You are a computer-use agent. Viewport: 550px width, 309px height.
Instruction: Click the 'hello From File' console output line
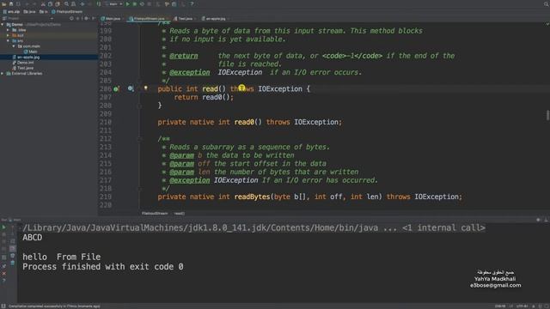62,257
